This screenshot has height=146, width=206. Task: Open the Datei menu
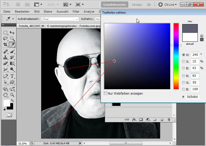(7, 12)
